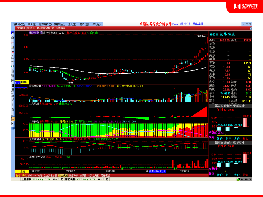263x197 pixels.
Task: Switch to the 主力分类持仓 tab
Action: pos(58,28)
